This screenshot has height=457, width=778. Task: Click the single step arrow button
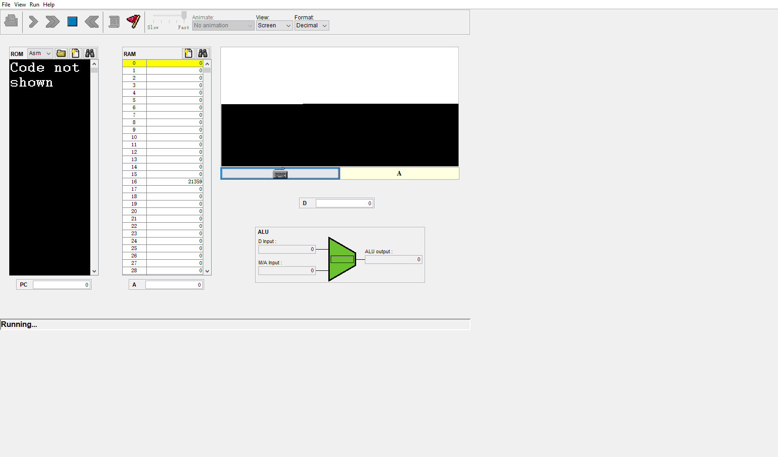33,22
